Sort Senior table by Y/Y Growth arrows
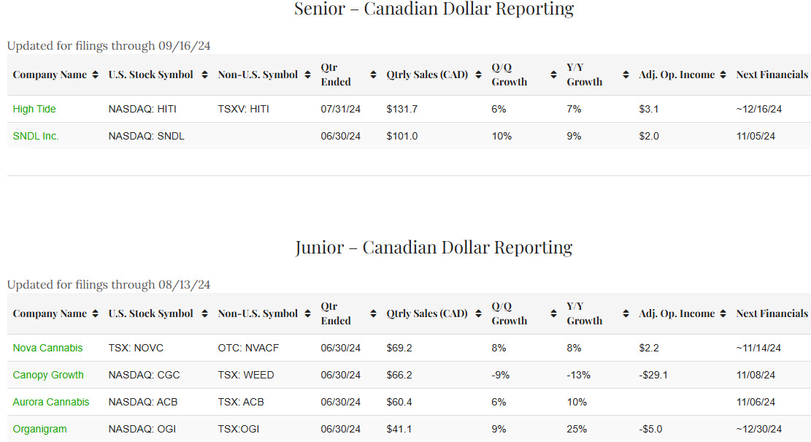 pyautogui.click(x=626, y=75)
